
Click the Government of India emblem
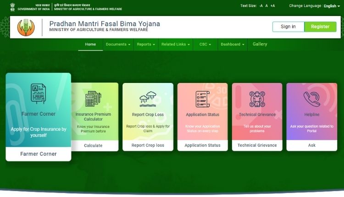12,7
